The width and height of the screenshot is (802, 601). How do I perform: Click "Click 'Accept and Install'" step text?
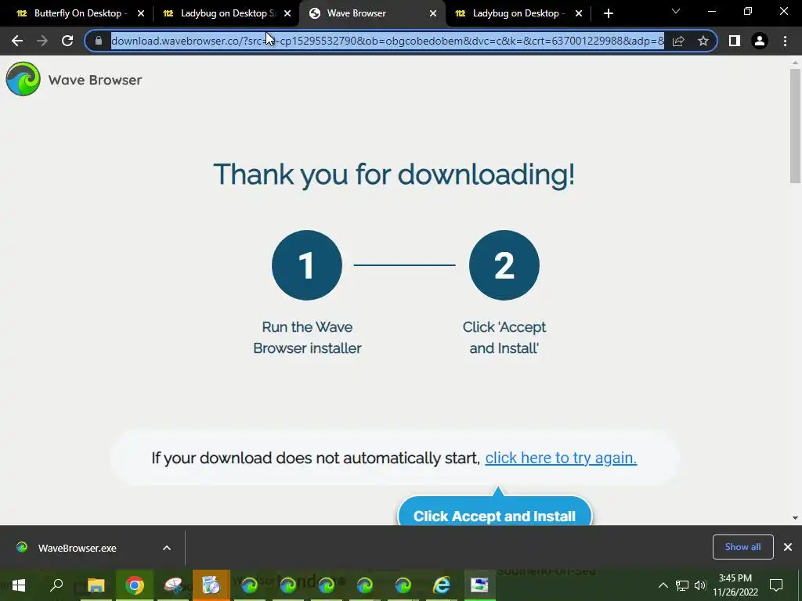(504, 337)
